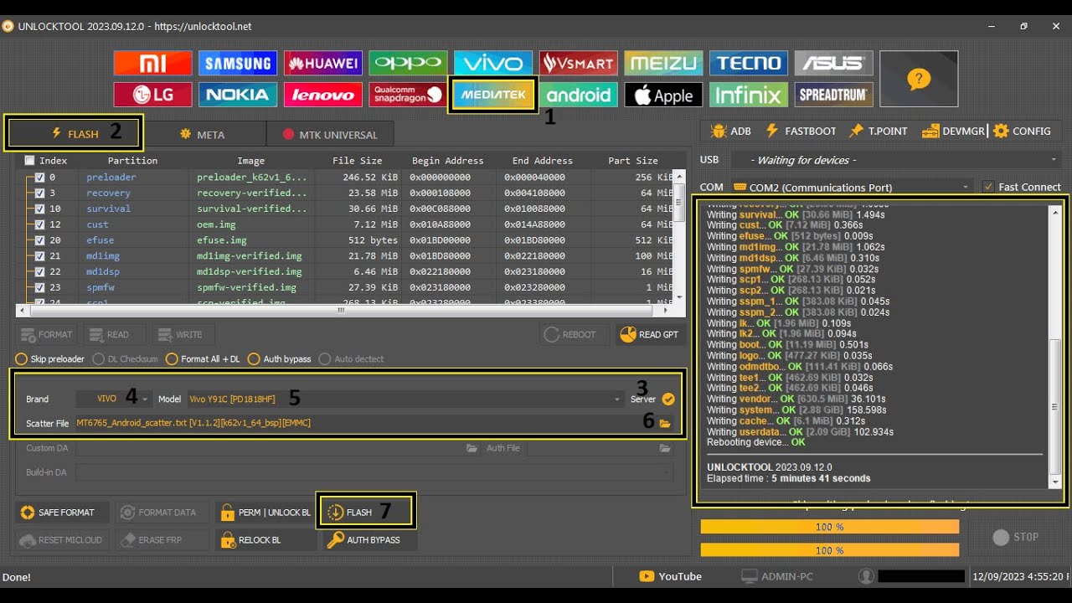Open YouTube link in status bar

coord(670,576)
